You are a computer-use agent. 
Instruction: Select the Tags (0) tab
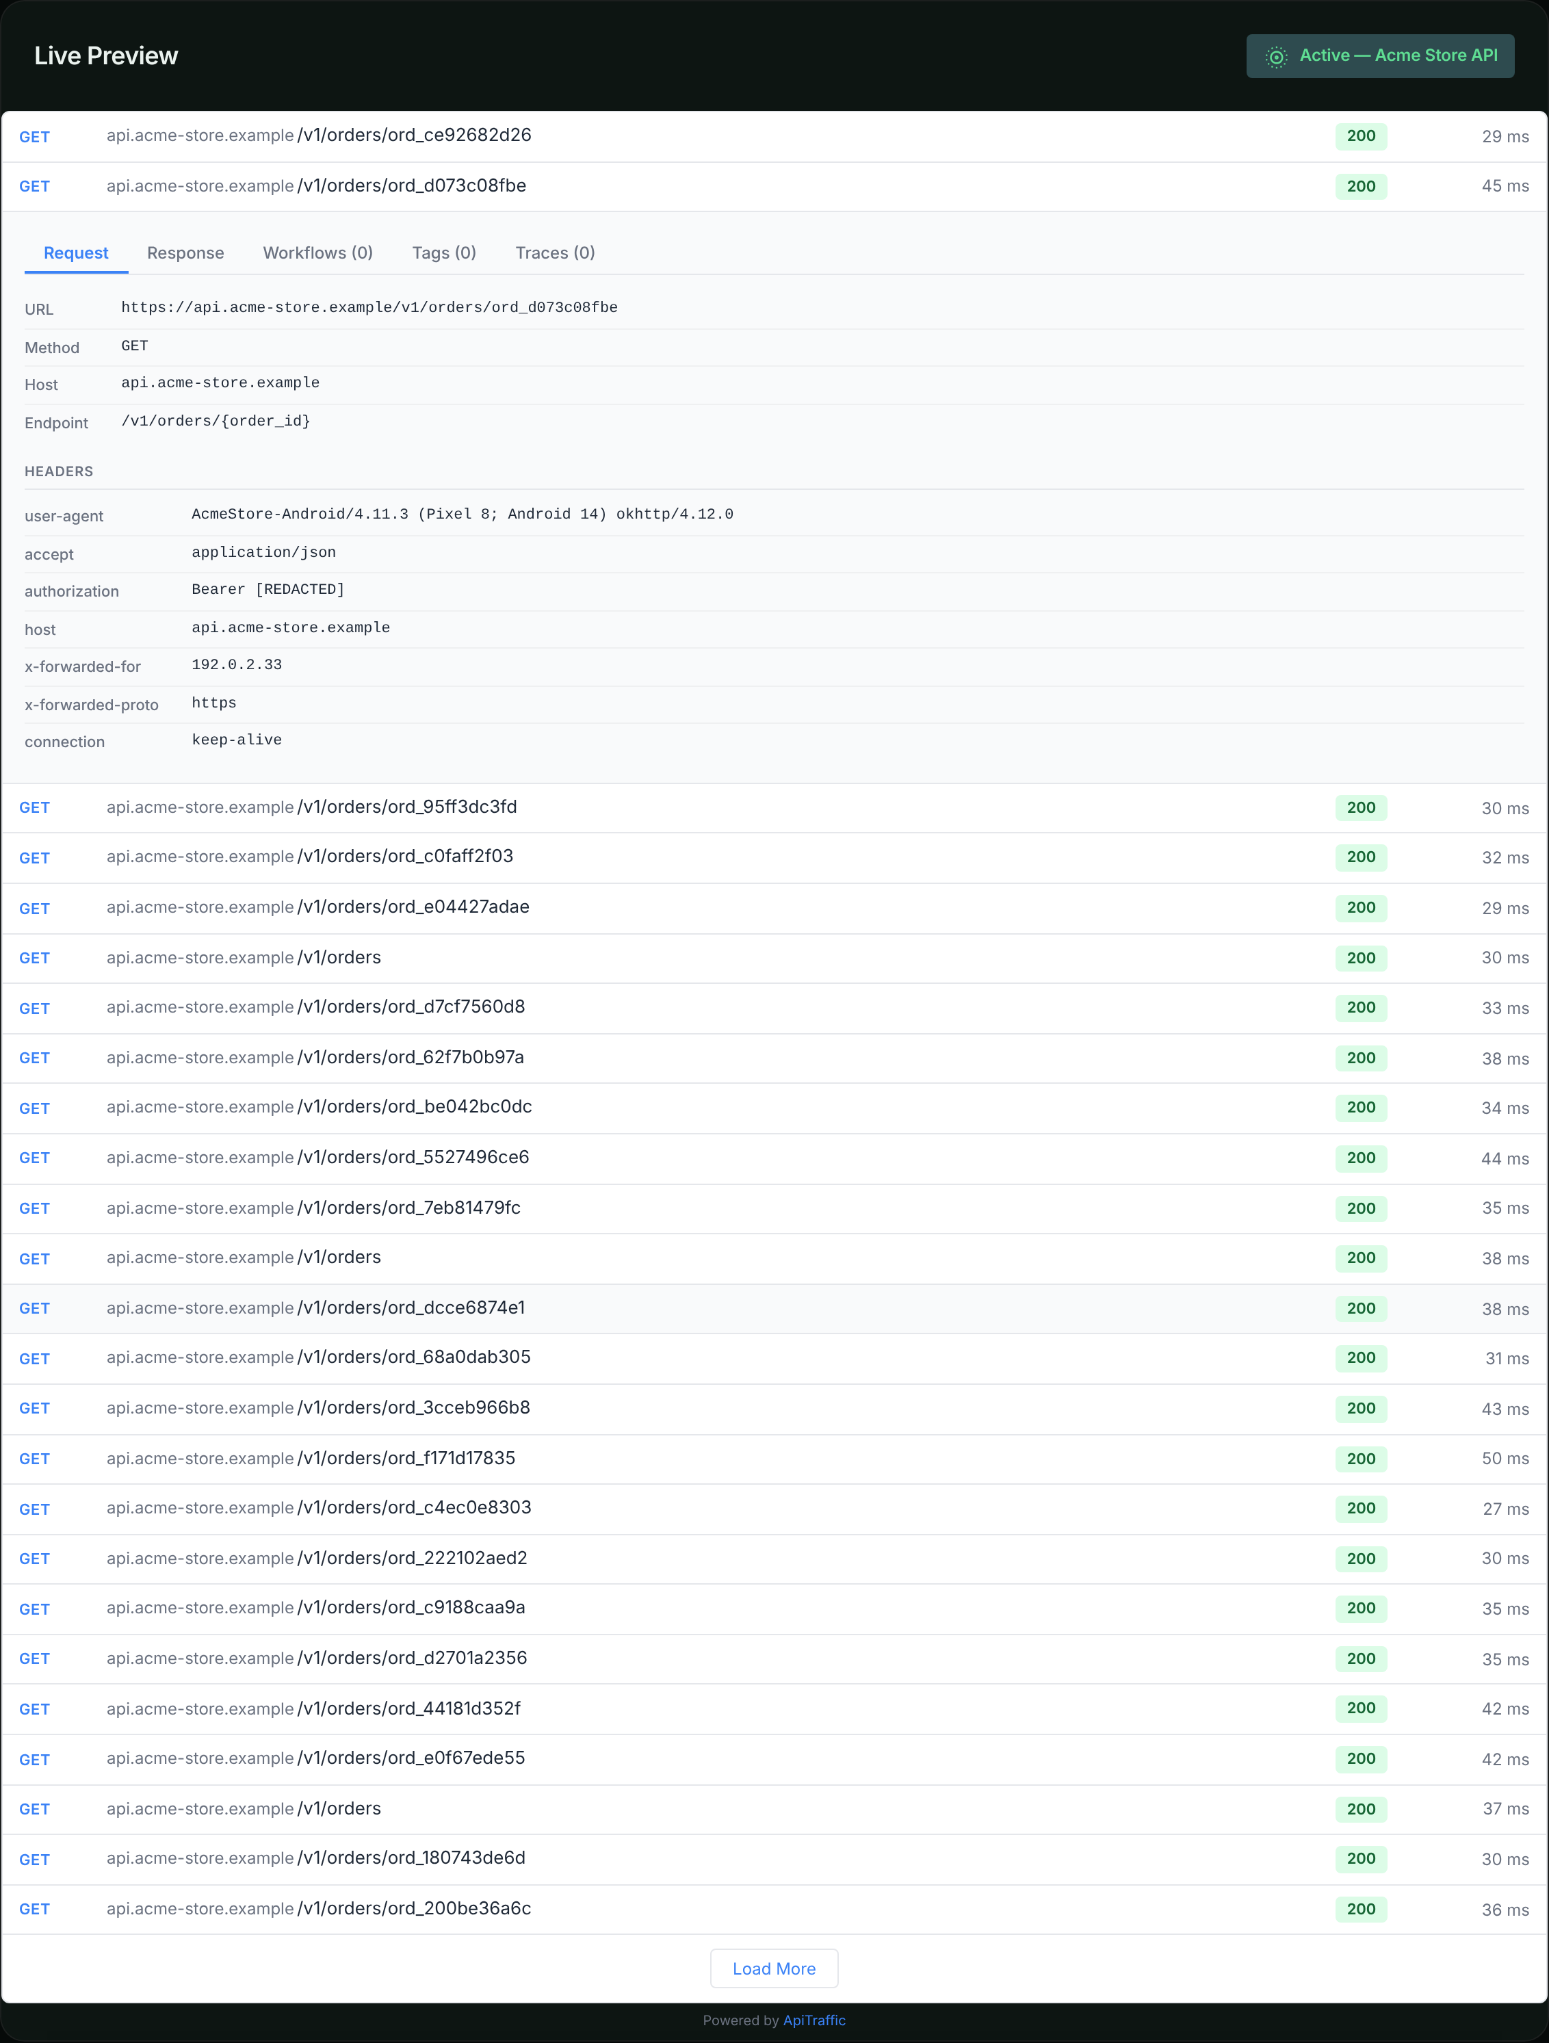click(444, 253)
